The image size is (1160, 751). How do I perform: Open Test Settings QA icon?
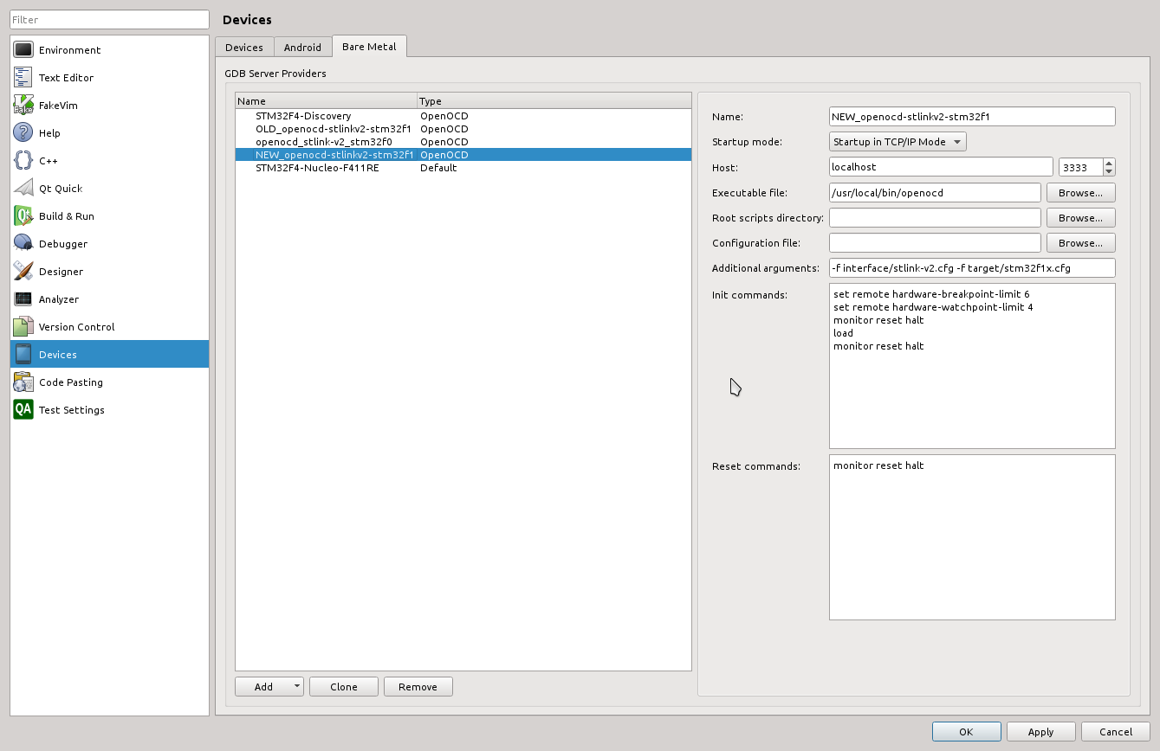pyautogui.click(x=23, y=410)
